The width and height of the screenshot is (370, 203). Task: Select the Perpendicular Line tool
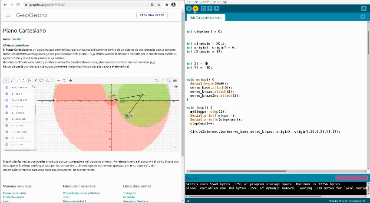(x=23, y=80)
